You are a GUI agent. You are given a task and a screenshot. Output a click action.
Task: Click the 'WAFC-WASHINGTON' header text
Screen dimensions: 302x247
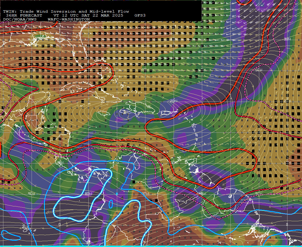click(x=69, y=19)
